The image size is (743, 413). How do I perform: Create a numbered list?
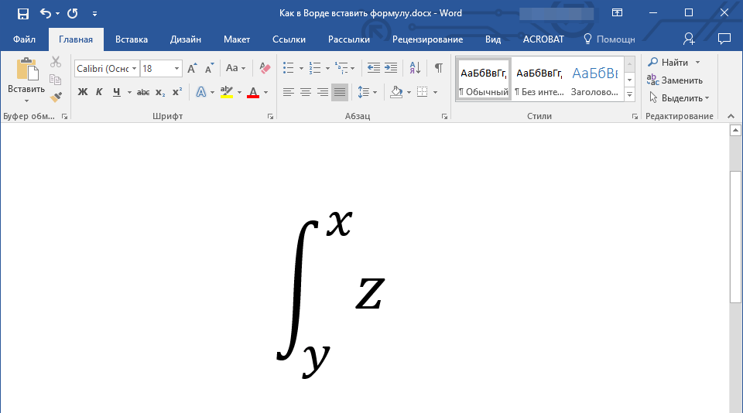point(315,68)
